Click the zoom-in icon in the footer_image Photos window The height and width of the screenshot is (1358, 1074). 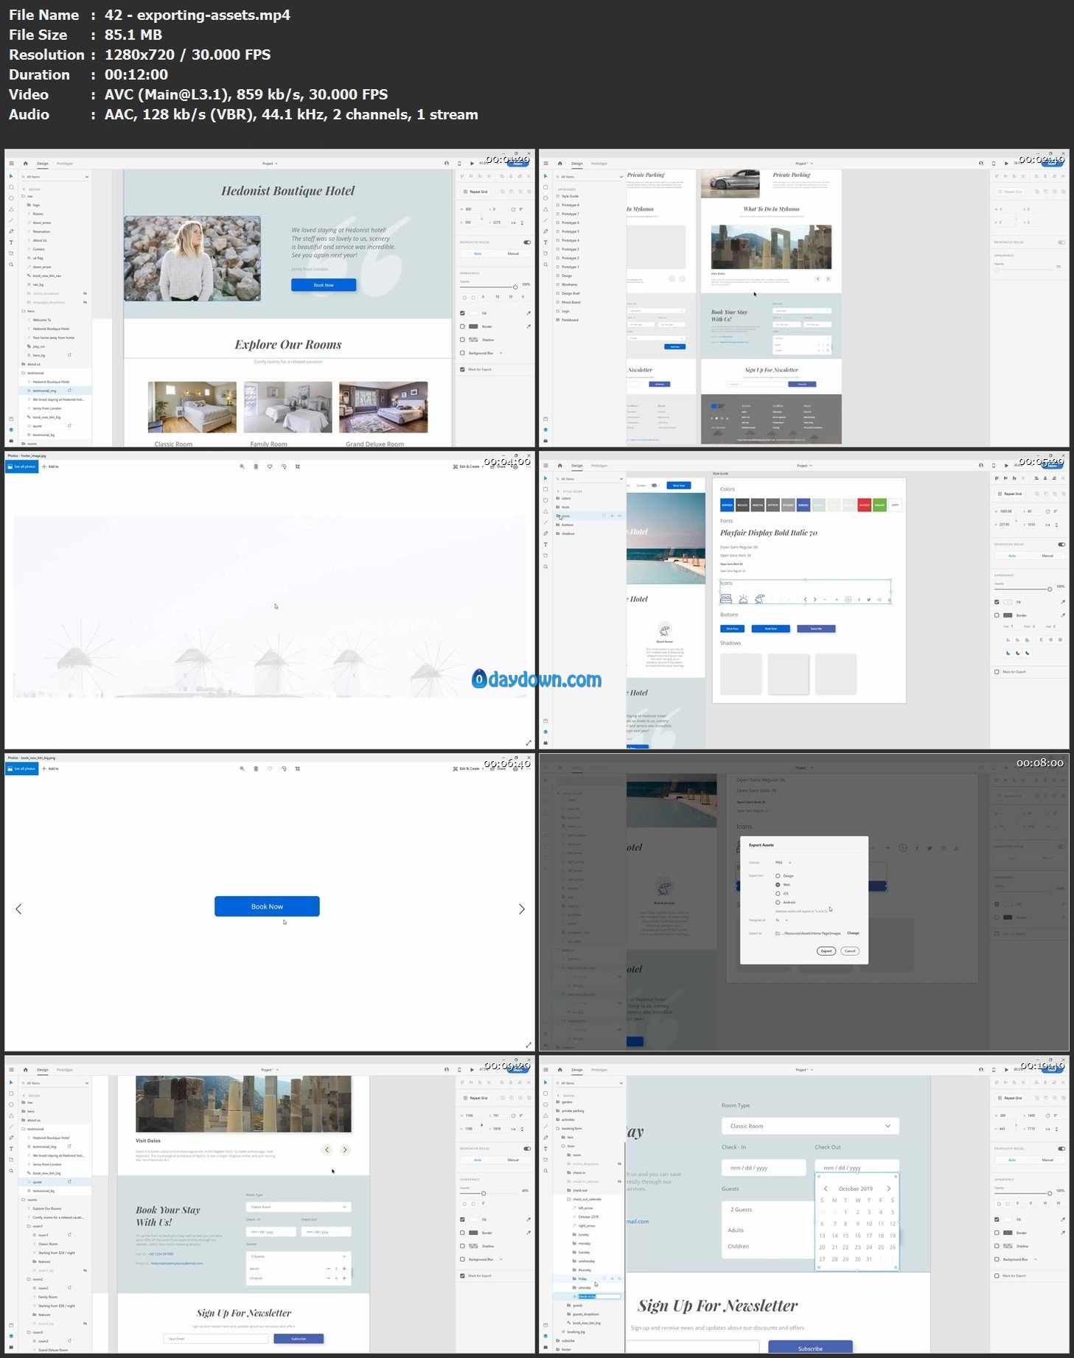pos(242,466)
